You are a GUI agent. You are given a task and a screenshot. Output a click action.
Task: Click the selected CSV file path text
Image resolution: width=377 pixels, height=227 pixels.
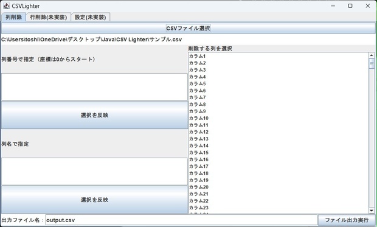click(x=91, y=40)
